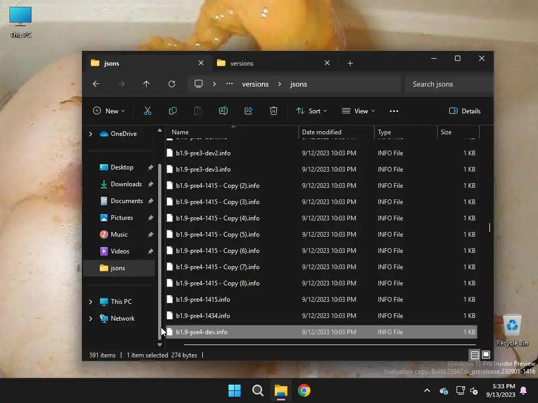Switch to details list view icon in status bar
Screen dimensions: 538x403
click(x=474, y=355)
